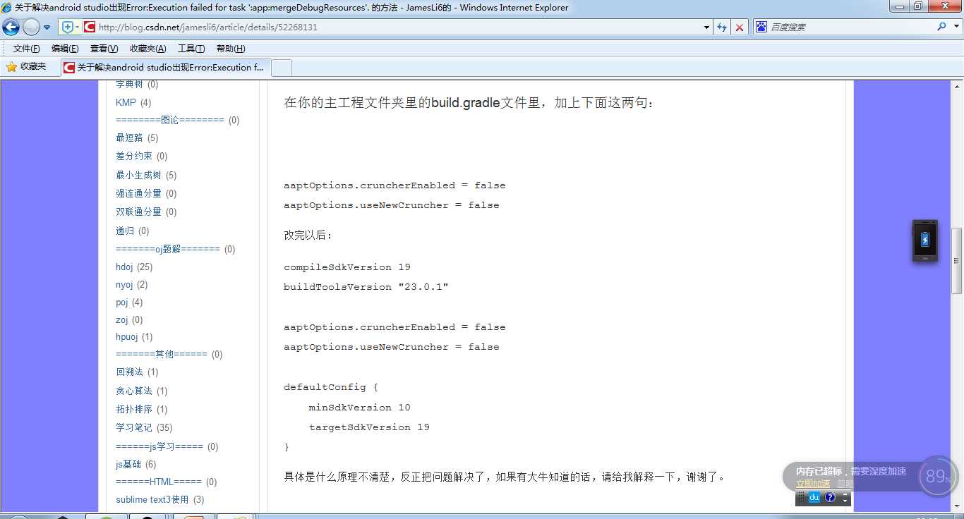964x519 pixels.
Task: Open the oj题解 separator category link
Action: click(168, 249)
